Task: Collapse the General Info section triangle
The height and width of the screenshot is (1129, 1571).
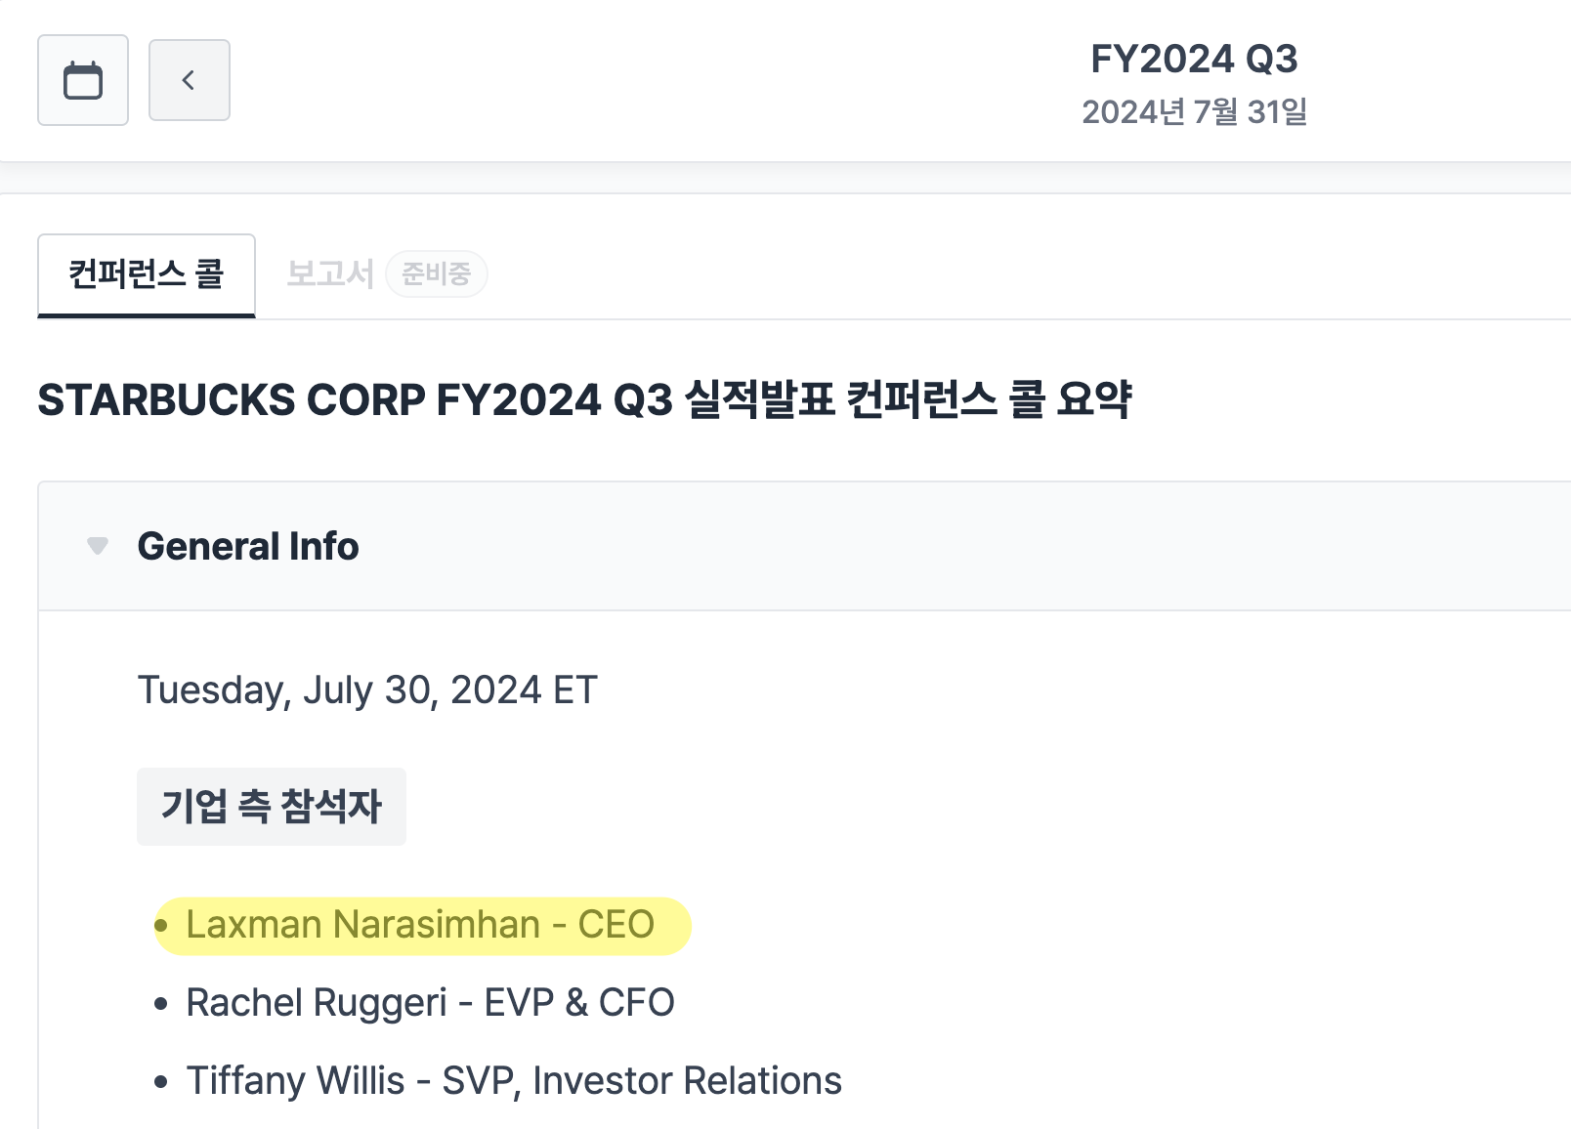Action: [98, 546]
